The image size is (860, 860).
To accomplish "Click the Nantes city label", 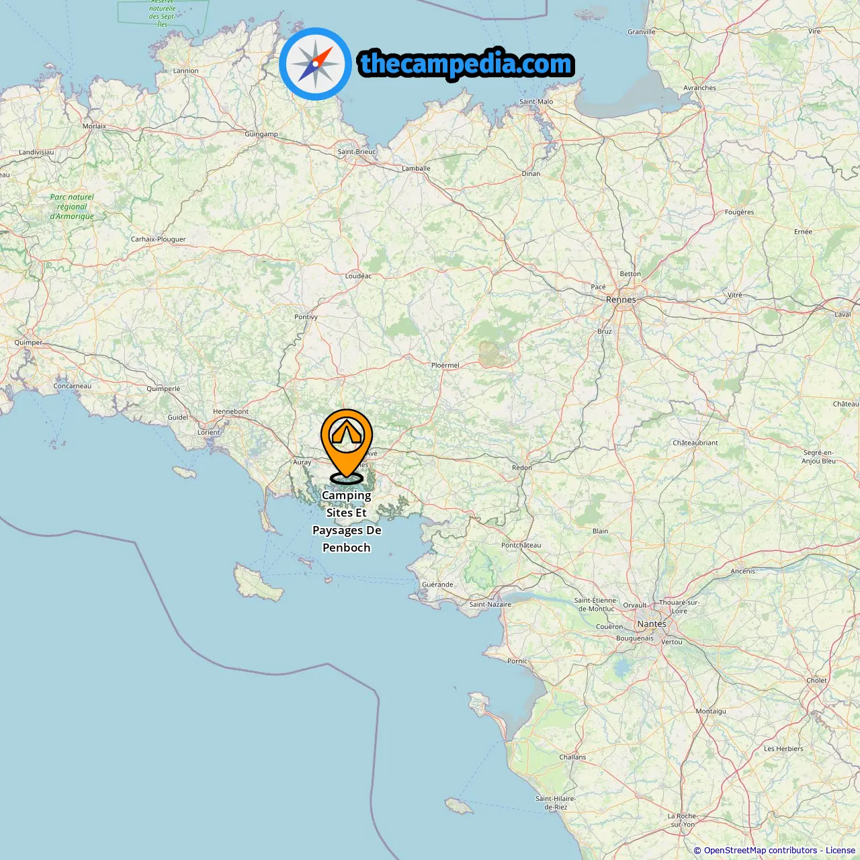I will [652, 623].
